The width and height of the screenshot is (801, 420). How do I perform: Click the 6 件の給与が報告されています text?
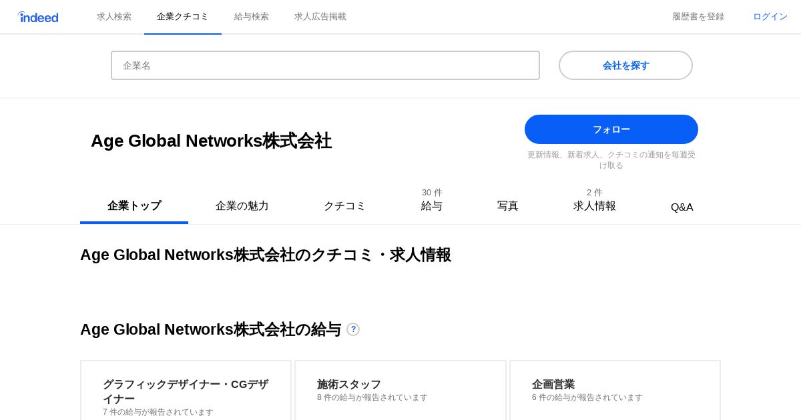pos(587,397)
